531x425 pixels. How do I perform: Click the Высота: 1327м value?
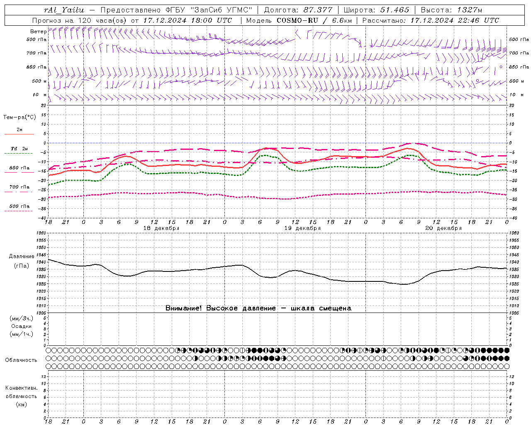tap(451, 10)
